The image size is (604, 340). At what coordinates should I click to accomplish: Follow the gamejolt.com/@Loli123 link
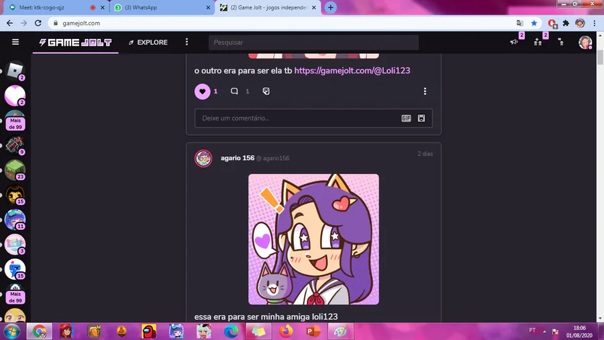[352, 71]
